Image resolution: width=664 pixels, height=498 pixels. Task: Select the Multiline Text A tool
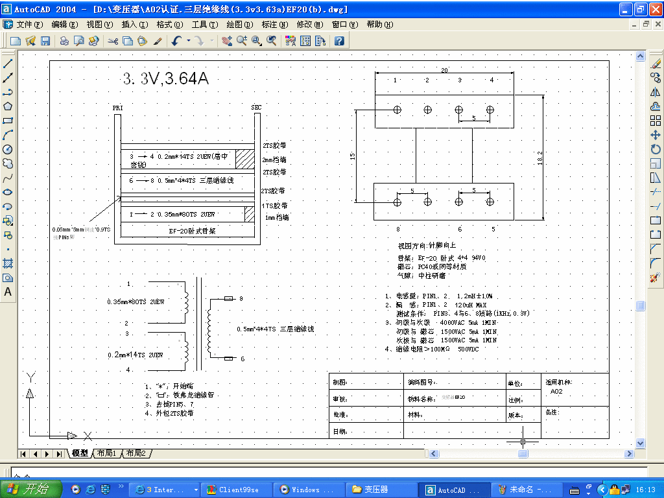[8, 292]
